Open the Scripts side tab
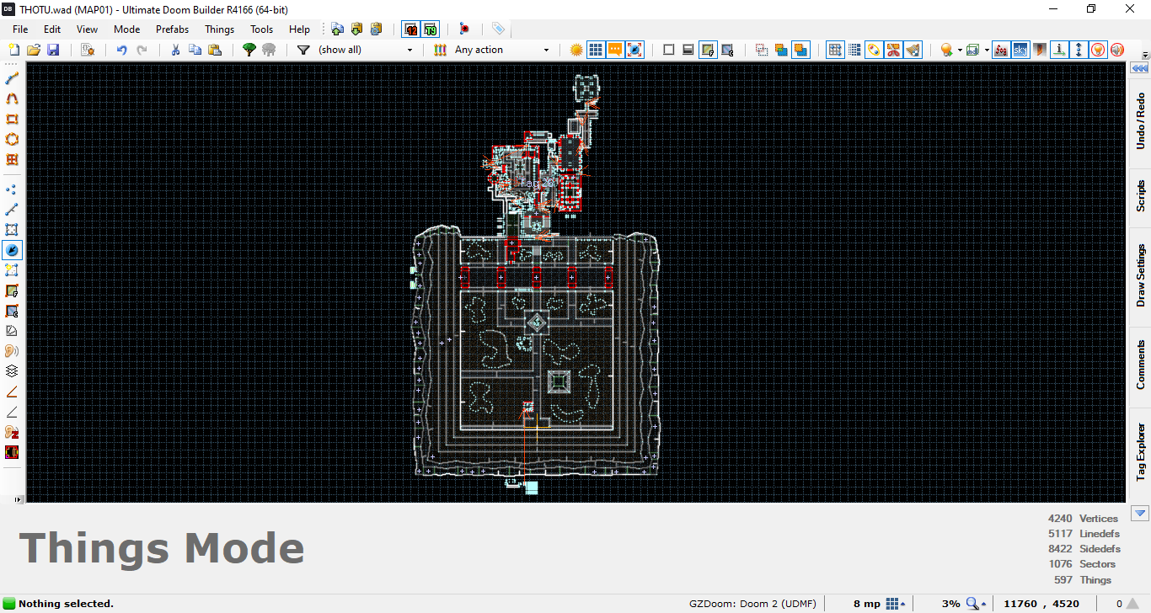Image resolution: width=1151 pixels, height=613 pixels. 1140,195
